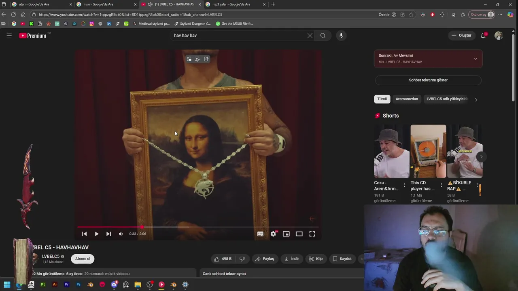Switch to mp3 çalar Google search tab
Screen dimensions: 518x291
point(236,4)
